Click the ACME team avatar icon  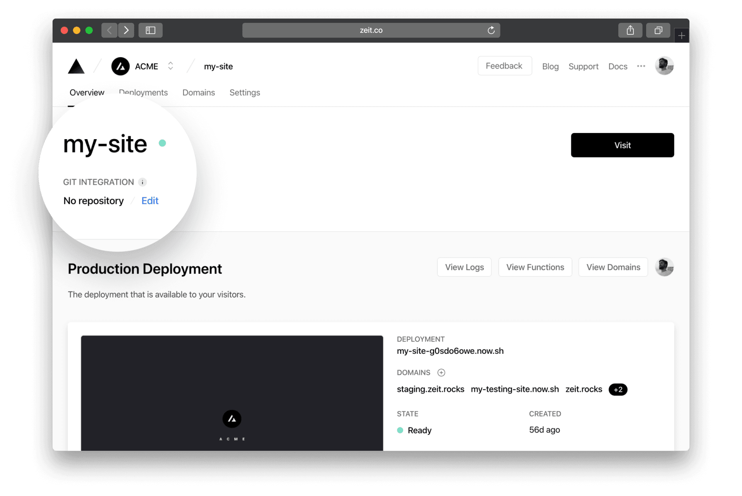[x=121, y=66]
